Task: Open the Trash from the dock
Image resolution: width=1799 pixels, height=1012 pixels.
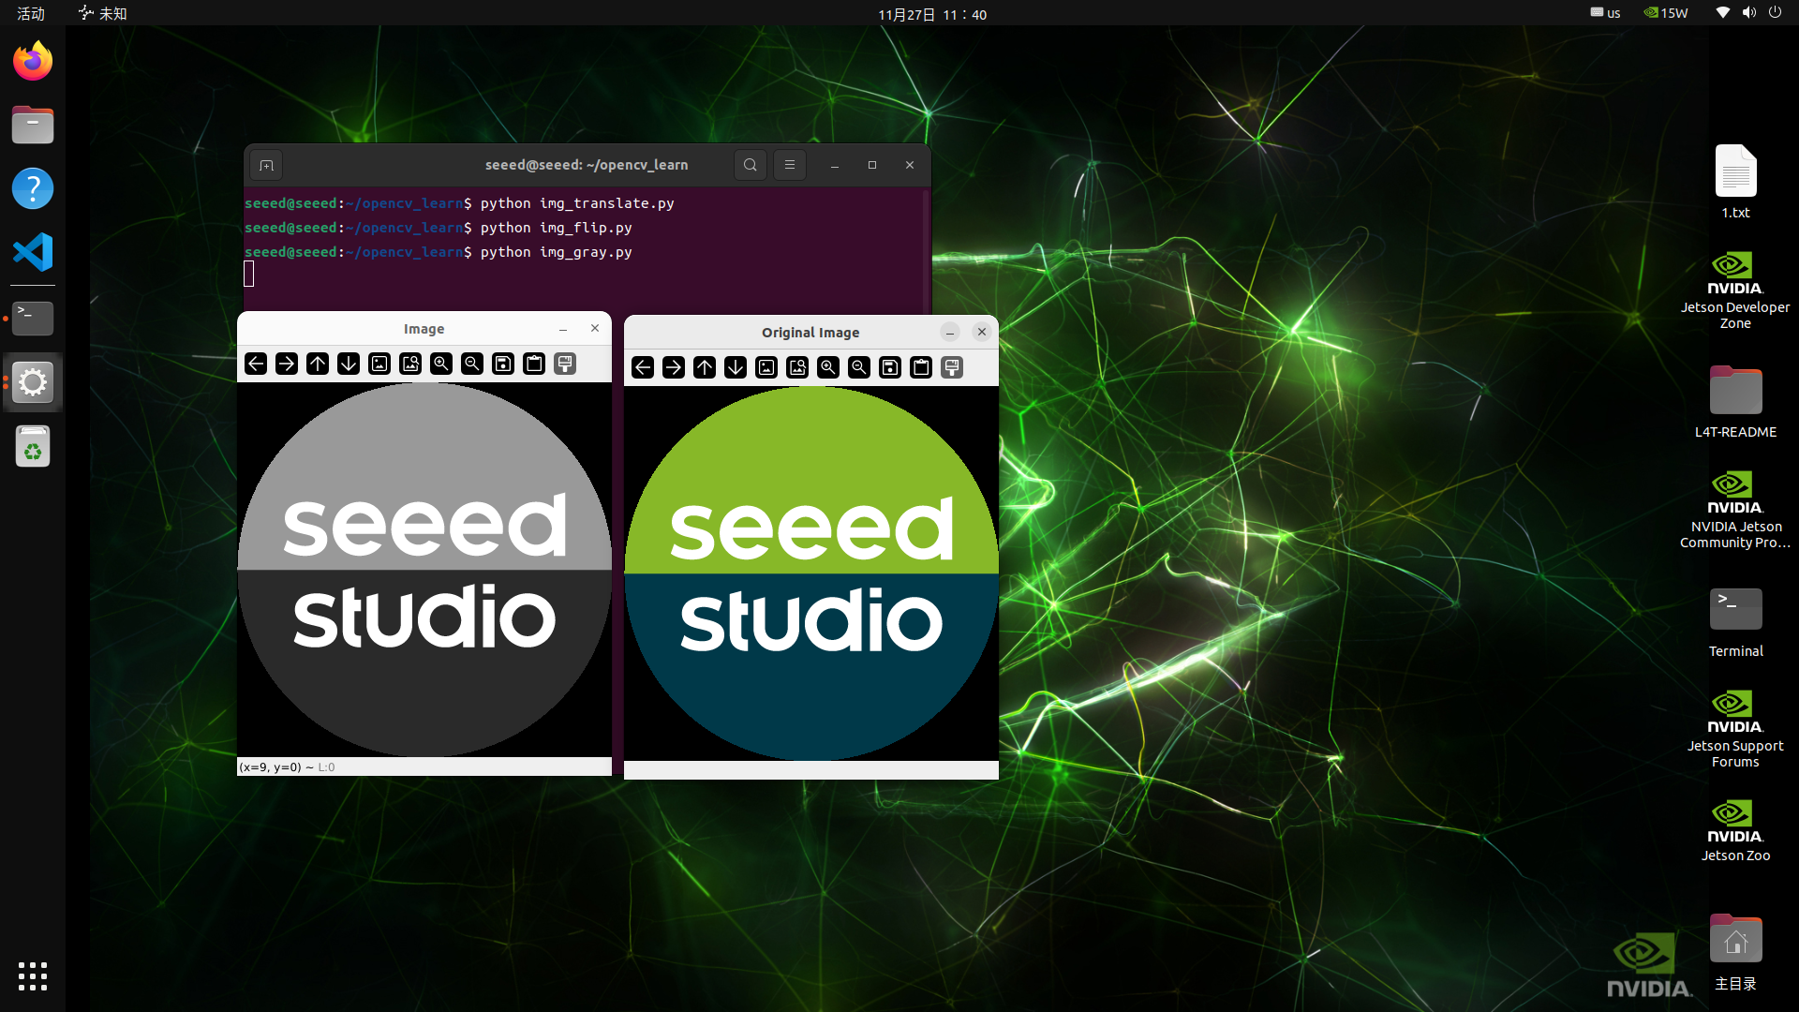Action: coord(33,446)
